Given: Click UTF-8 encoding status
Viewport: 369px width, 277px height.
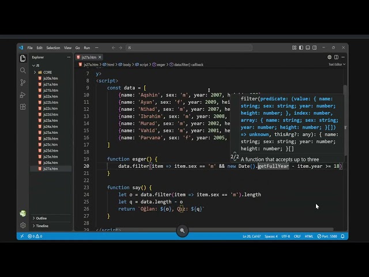Looking at the screenshot, I should click(x=286, y=236).
